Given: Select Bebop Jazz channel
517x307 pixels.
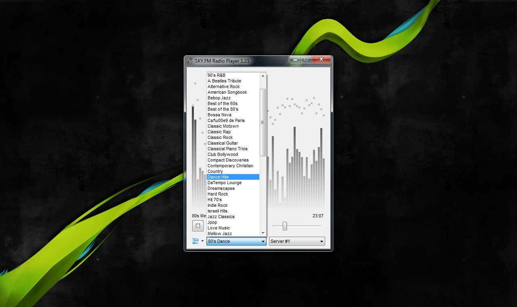Looking at the screenshot, I should point(233,98).
